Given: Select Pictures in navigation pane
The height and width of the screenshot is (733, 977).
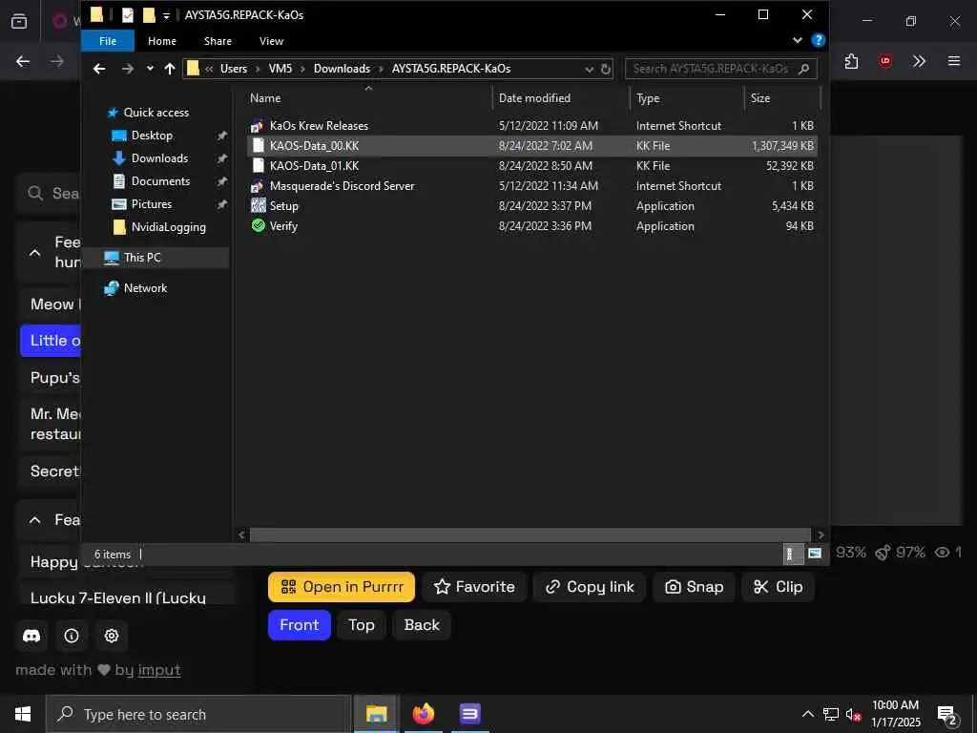Looking at the screenshot, I should coord(152,204).
